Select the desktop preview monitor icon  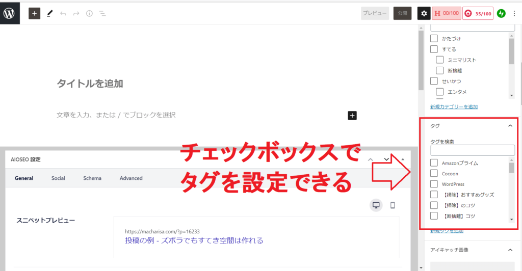[376, 205]
